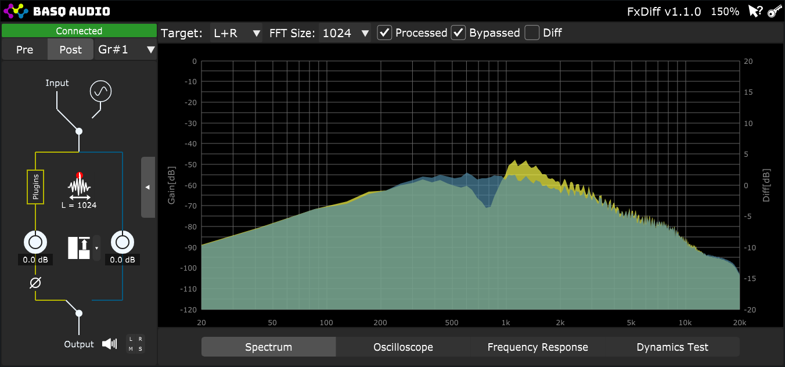Click the 150% zoom scale
This screenshot has width=785, height=367.
point(725,11)
